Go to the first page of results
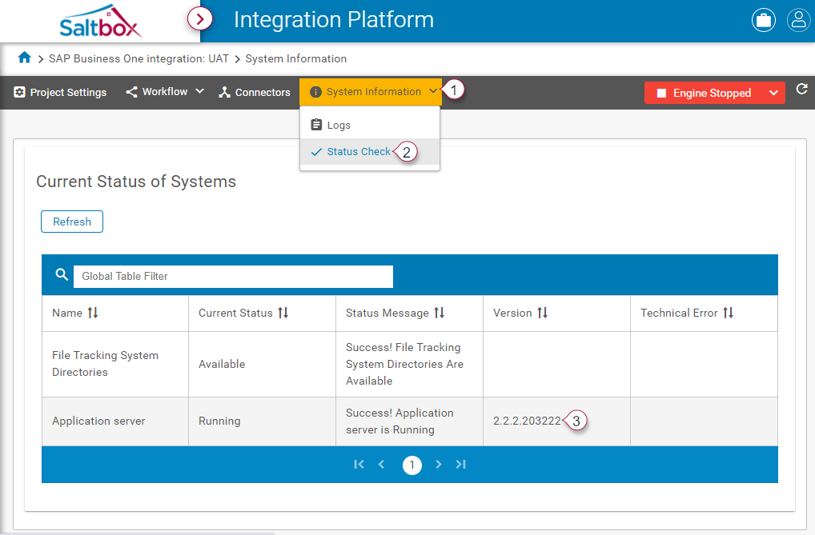Viewport: 815px width, 535px height. pyautogui.click(x=359, y=465)
